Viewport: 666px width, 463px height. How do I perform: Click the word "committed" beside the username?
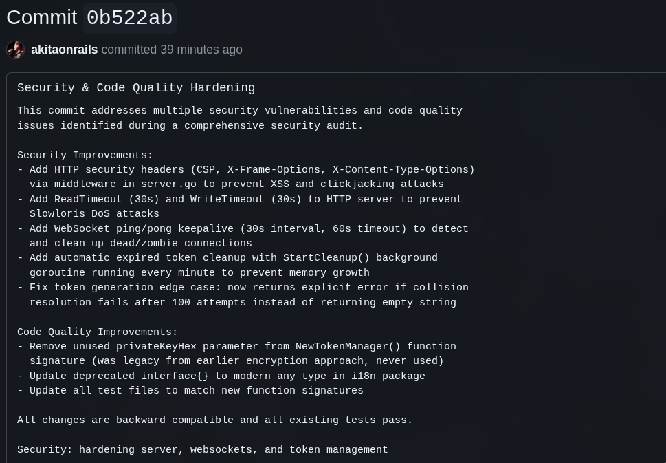129,50
